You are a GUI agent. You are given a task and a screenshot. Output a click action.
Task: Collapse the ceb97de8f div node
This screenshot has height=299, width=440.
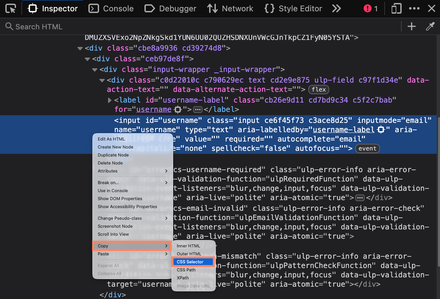(x=87, y=59)
